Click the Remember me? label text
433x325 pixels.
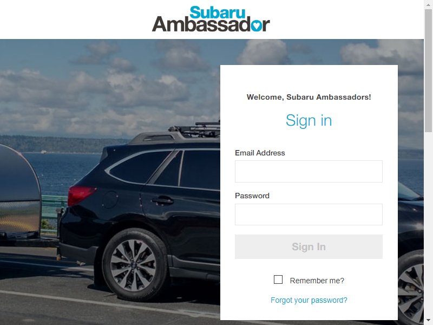tap(317, 281)
